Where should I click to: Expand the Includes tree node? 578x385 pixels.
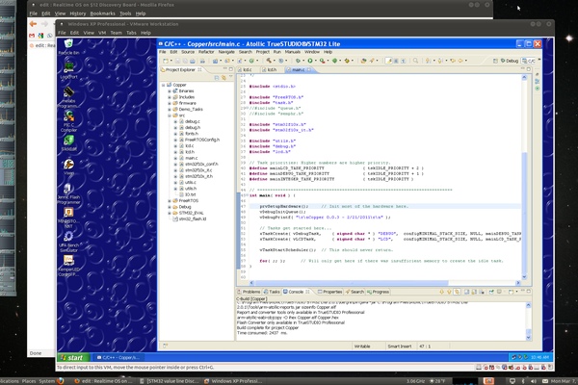coord(170,97)
